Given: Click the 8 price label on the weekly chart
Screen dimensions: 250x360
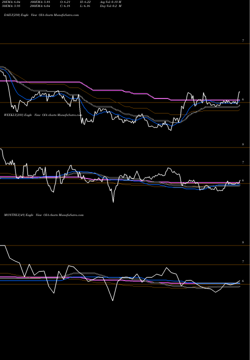Looking at the screenshot, I should 243,144.
